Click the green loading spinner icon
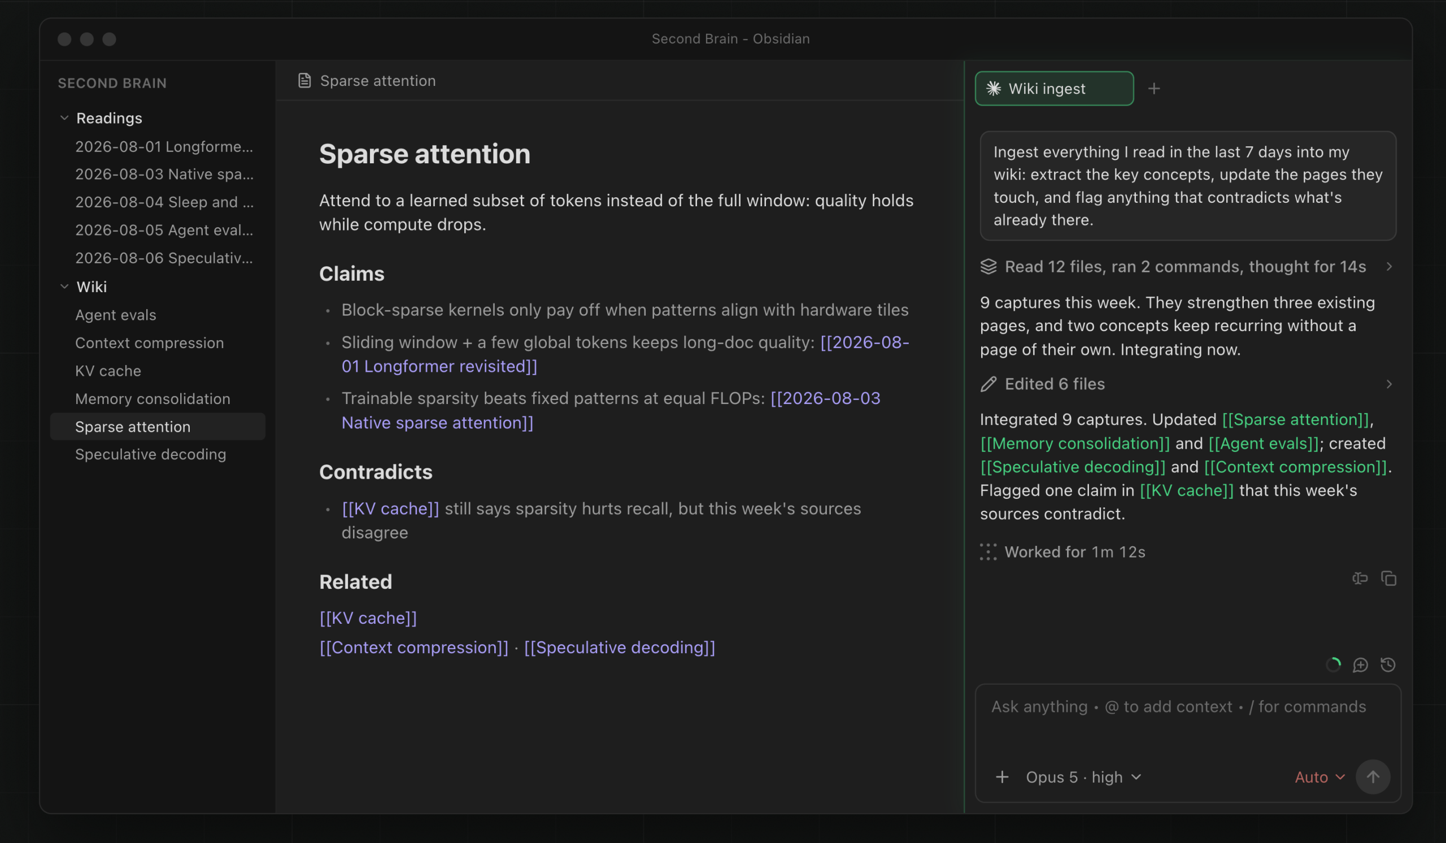Viewport: 1446px width, 843px height. pyautogui.click(x=1333, y=664)
